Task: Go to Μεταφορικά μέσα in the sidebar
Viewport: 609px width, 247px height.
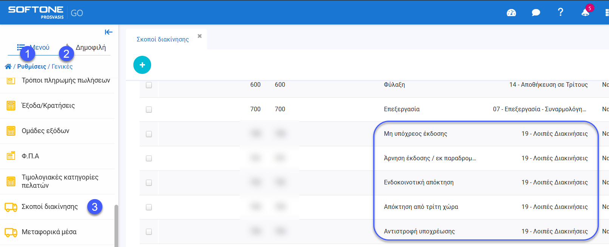Action: tap(49, 232)
